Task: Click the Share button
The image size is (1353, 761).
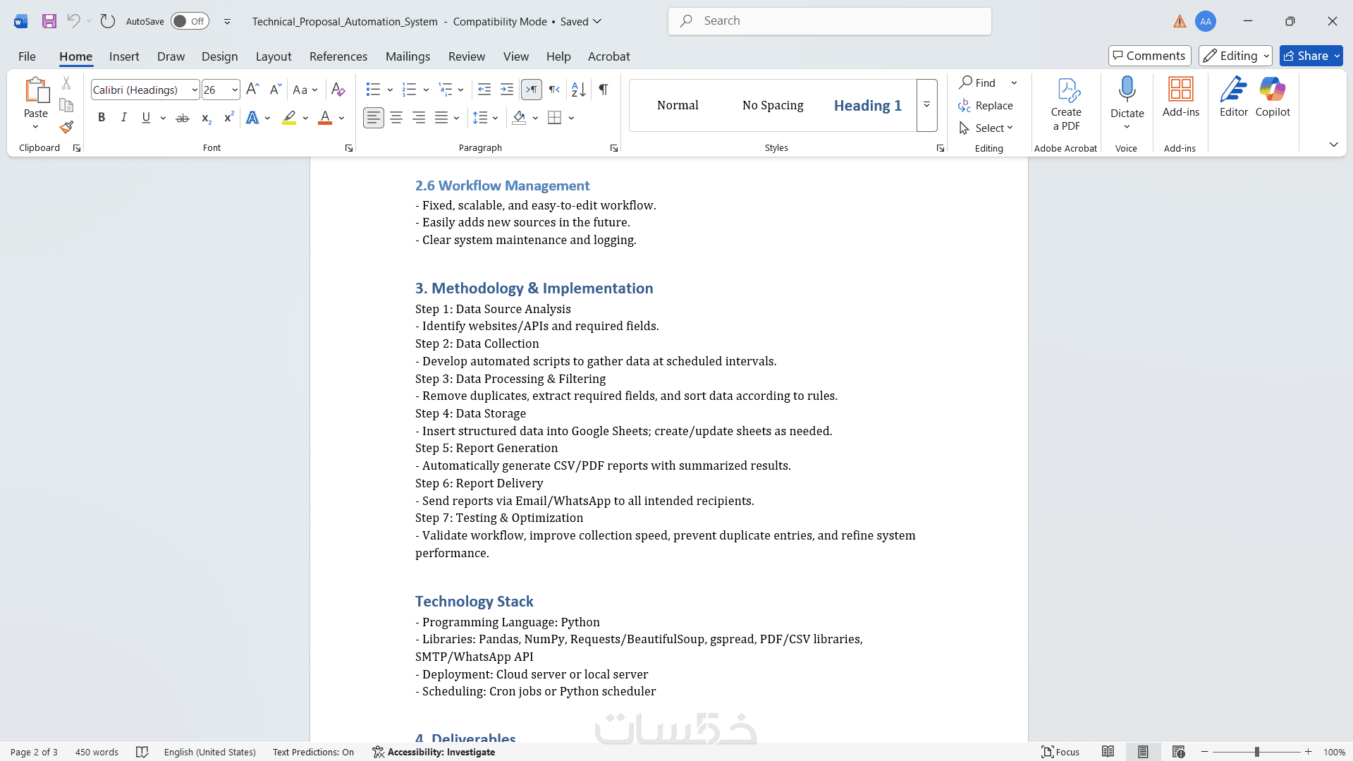Action: (x=1311, y=56)
